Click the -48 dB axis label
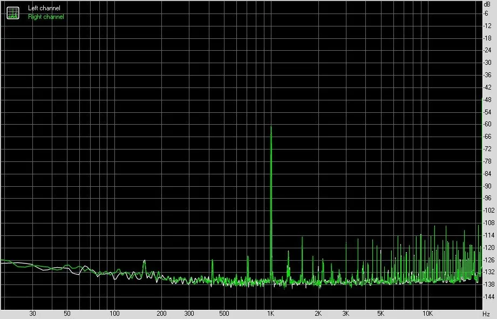 [487, 99]
